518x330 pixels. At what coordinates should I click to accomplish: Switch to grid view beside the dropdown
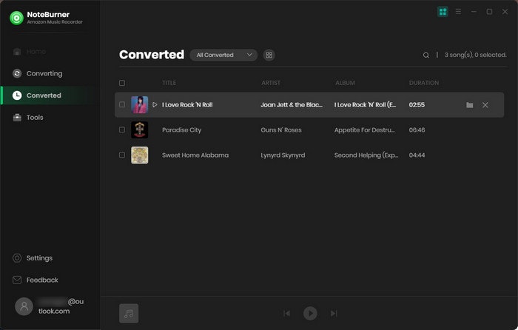pyautogui.click(x=269, y=55)
